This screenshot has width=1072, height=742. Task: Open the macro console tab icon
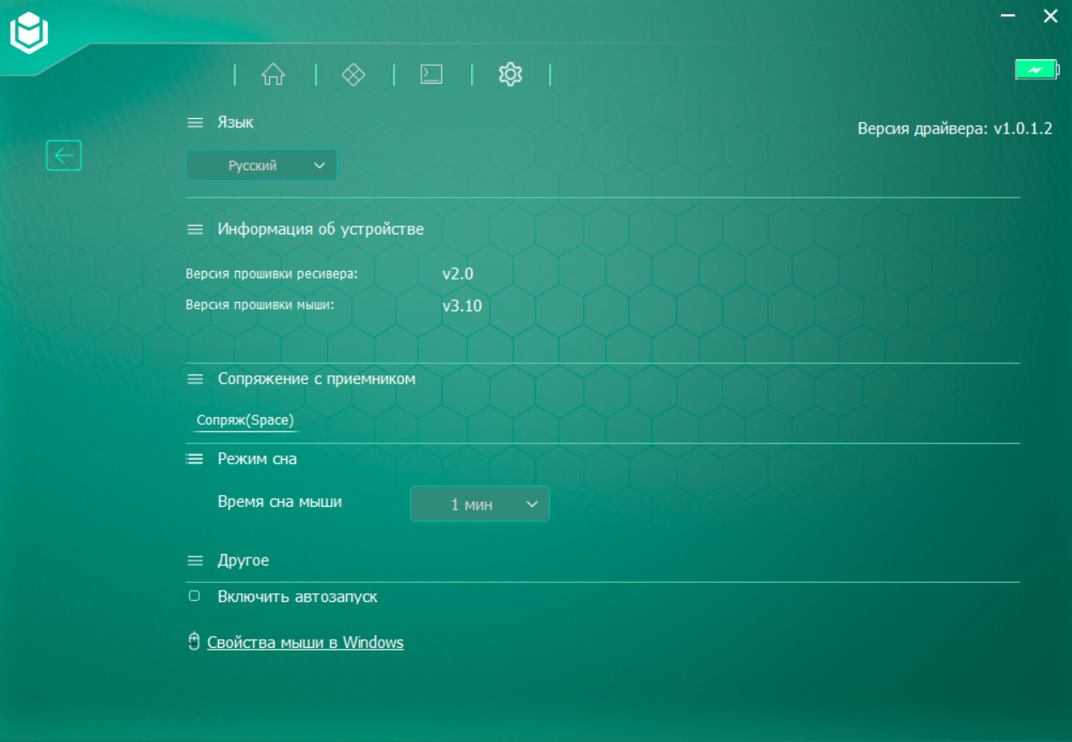(432, 74)
